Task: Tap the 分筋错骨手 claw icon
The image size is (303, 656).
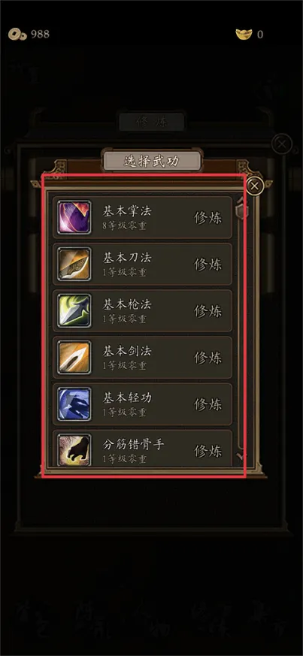Action: 74,450
